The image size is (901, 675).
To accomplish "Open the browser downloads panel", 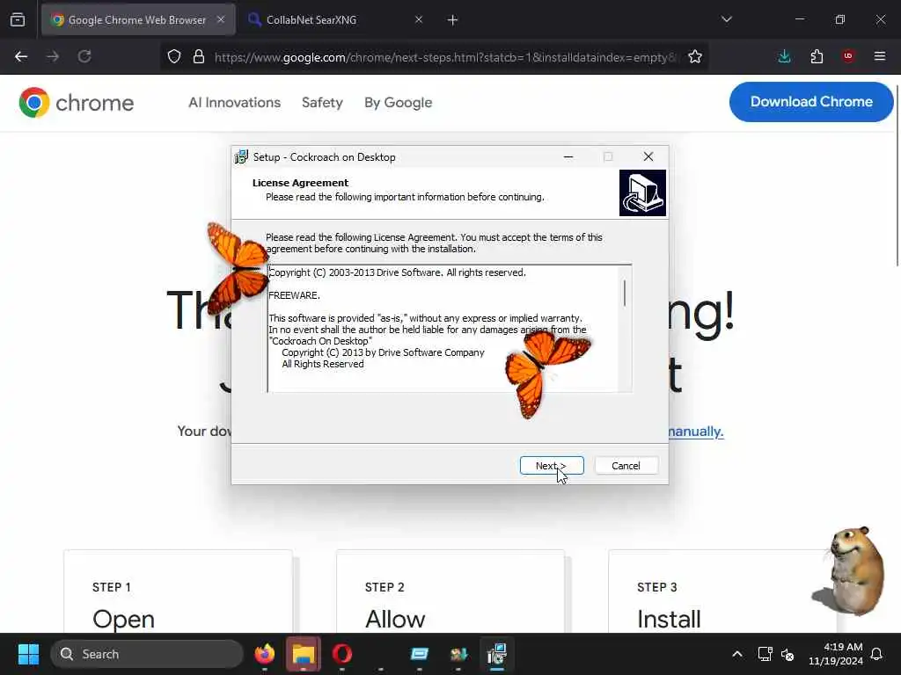I will coord(784,56).
